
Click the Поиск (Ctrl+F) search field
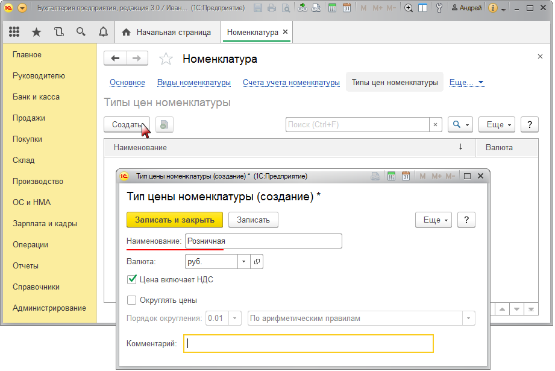coord(357,125)
